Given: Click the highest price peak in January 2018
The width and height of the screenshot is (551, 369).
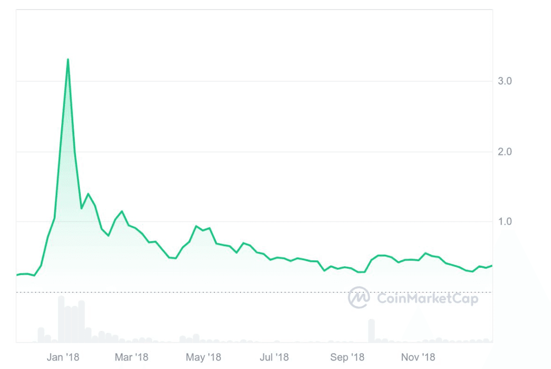Looking at the screenshot, I should coord(68,60).
